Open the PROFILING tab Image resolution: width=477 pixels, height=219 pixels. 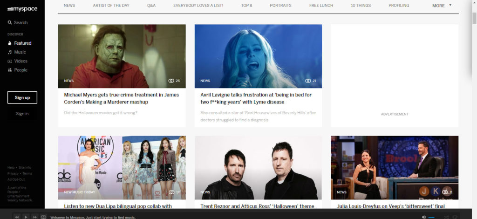pos(399,6)
